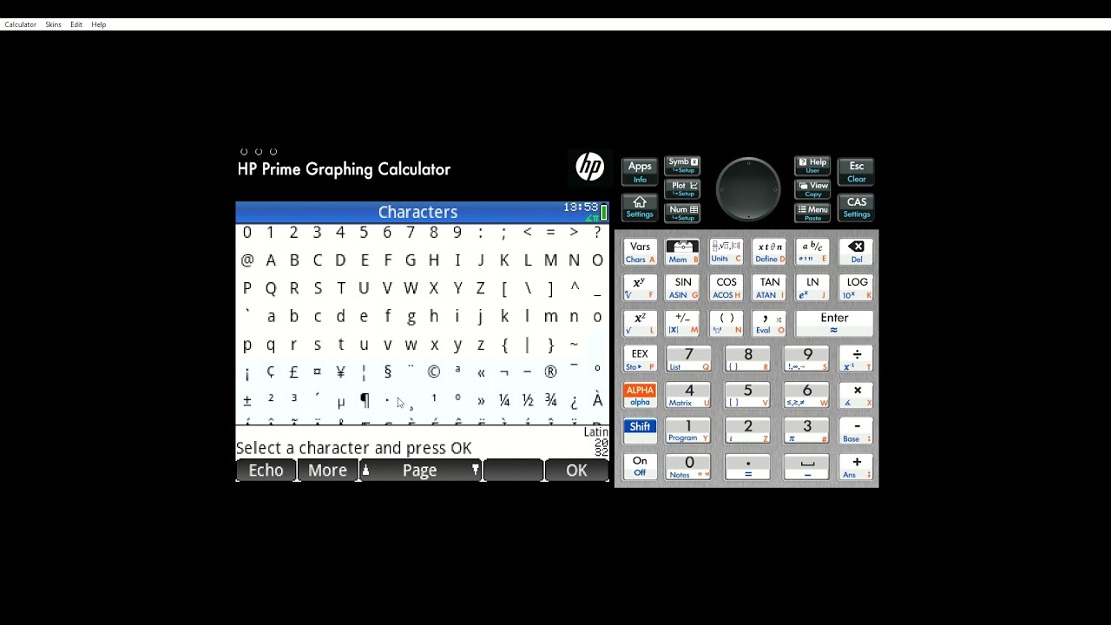The height and width of the screenshot is (625, 1111).
Task: Click the TAN key
Action: pyautogui.click(x=769, y=287)
